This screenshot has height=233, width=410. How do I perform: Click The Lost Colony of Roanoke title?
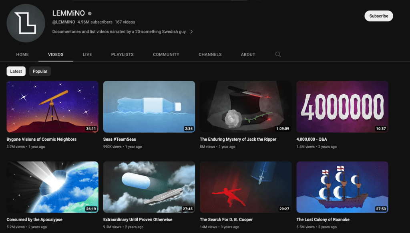[323, 220]
